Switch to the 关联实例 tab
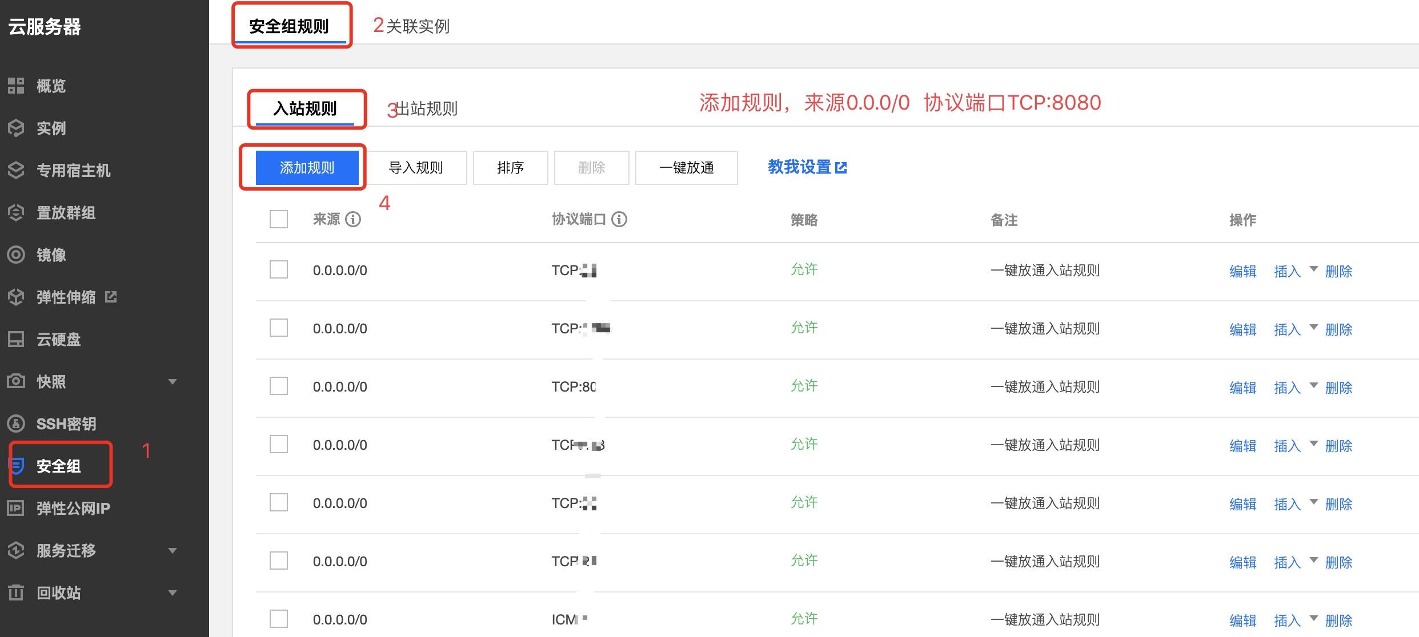The height and width of the screenshot is (637, 1419). click(417, 26)
